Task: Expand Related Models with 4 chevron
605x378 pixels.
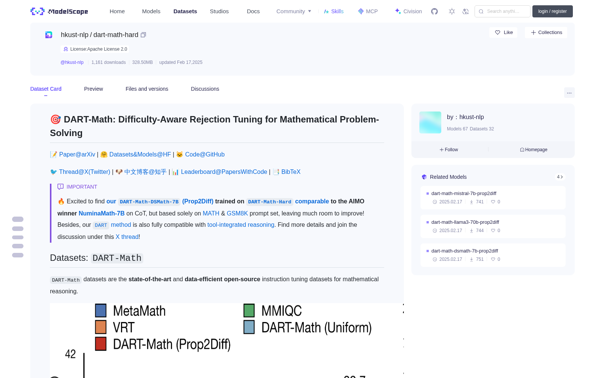Action: (560, 177)
